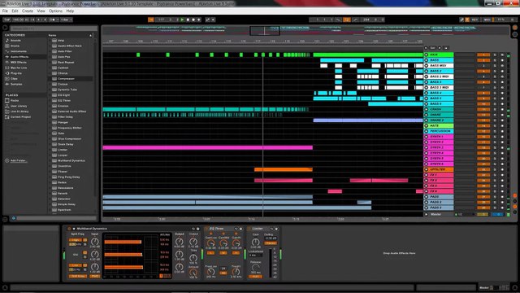520x293 pixels.
Task: Select the Instruments category in the browser
Action: coord(19,51)
